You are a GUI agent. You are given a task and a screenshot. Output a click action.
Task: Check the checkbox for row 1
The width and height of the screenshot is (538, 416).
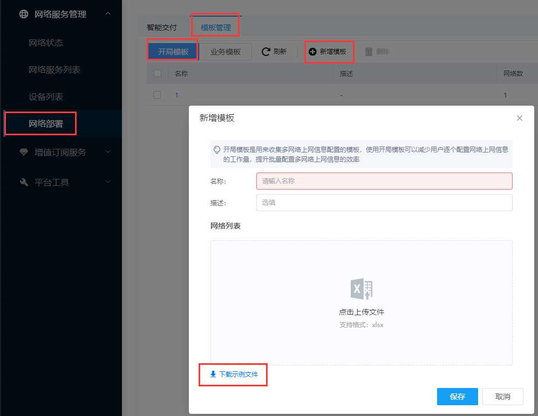coord(157,95)
